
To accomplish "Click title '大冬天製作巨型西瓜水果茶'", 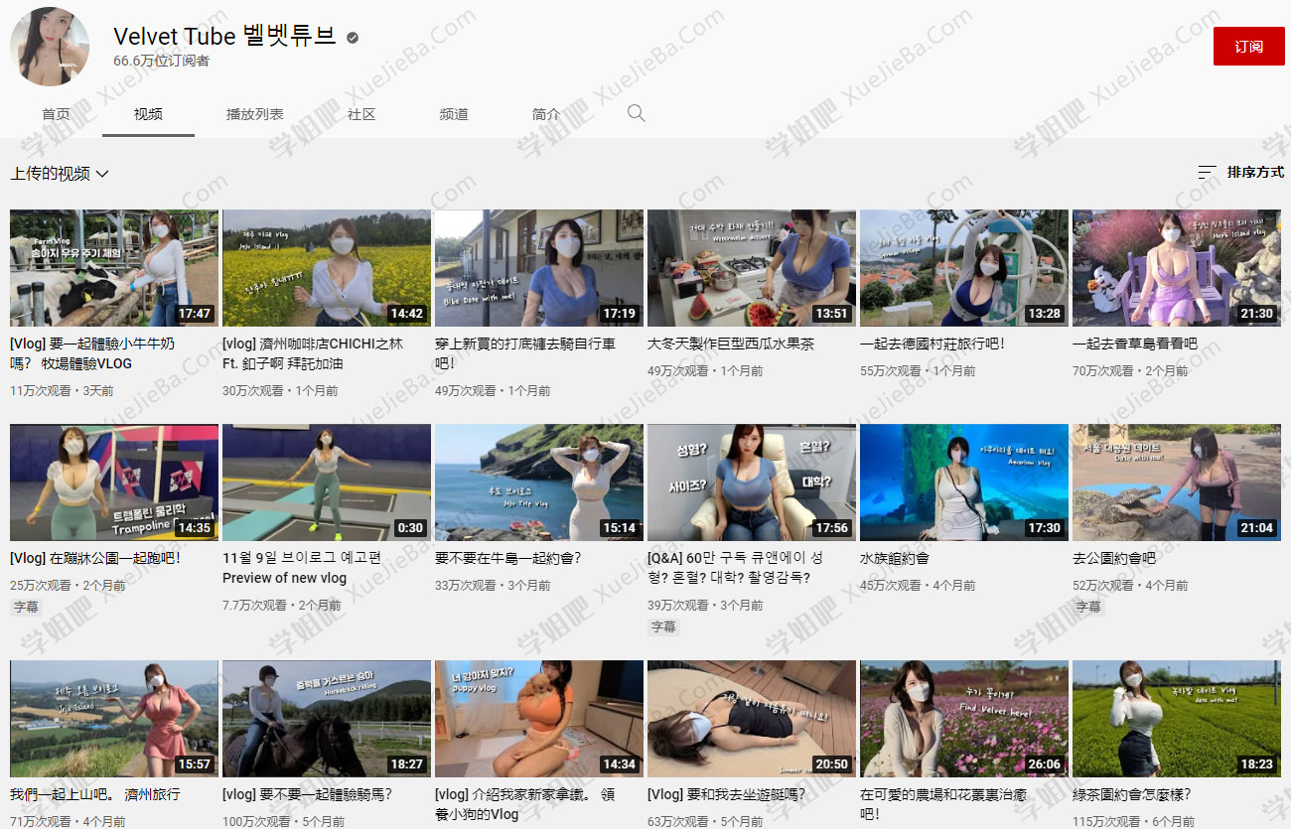I will (731, 344).
